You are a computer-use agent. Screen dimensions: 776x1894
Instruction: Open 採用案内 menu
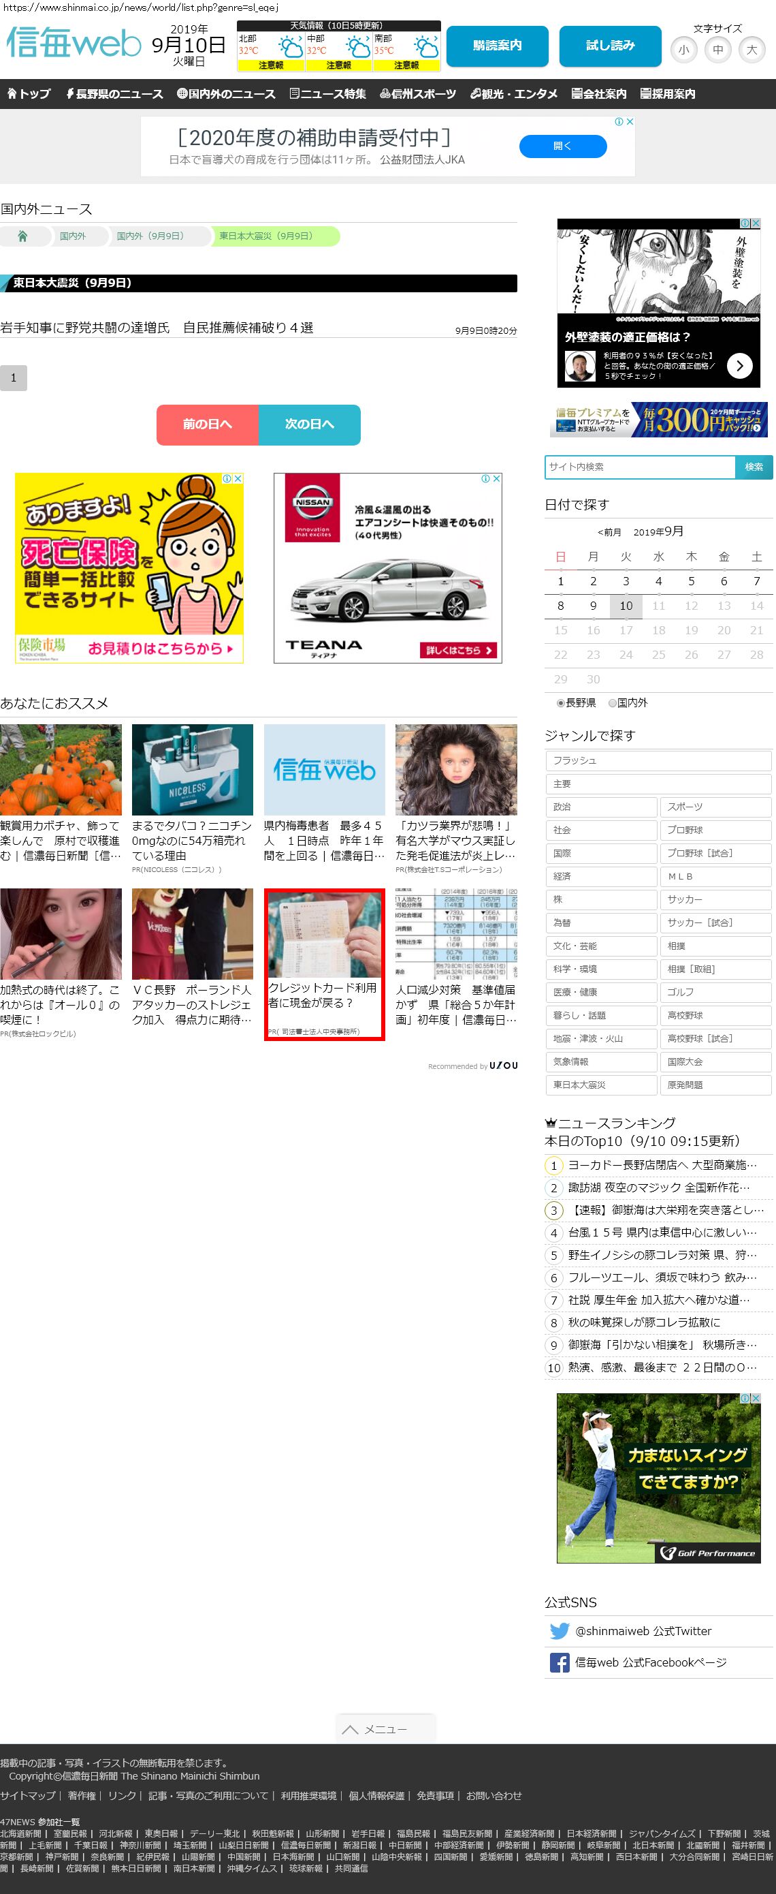tap(667, 94)
